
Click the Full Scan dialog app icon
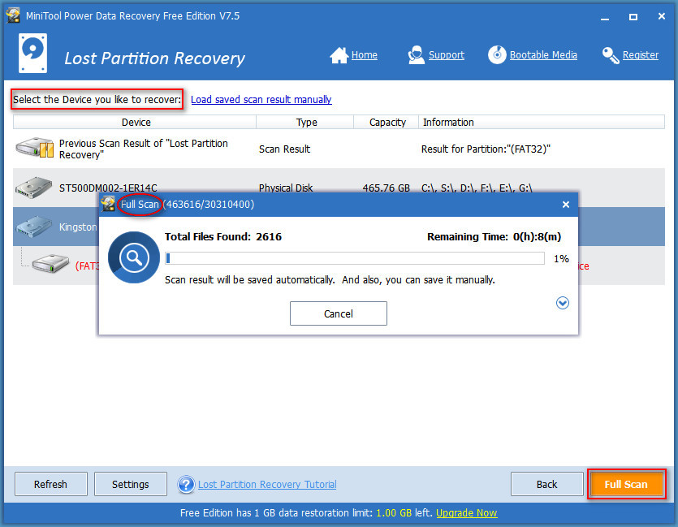[x=108, y=204]
